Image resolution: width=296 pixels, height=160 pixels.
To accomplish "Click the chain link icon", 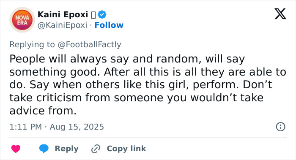I will tap(96, 149).
